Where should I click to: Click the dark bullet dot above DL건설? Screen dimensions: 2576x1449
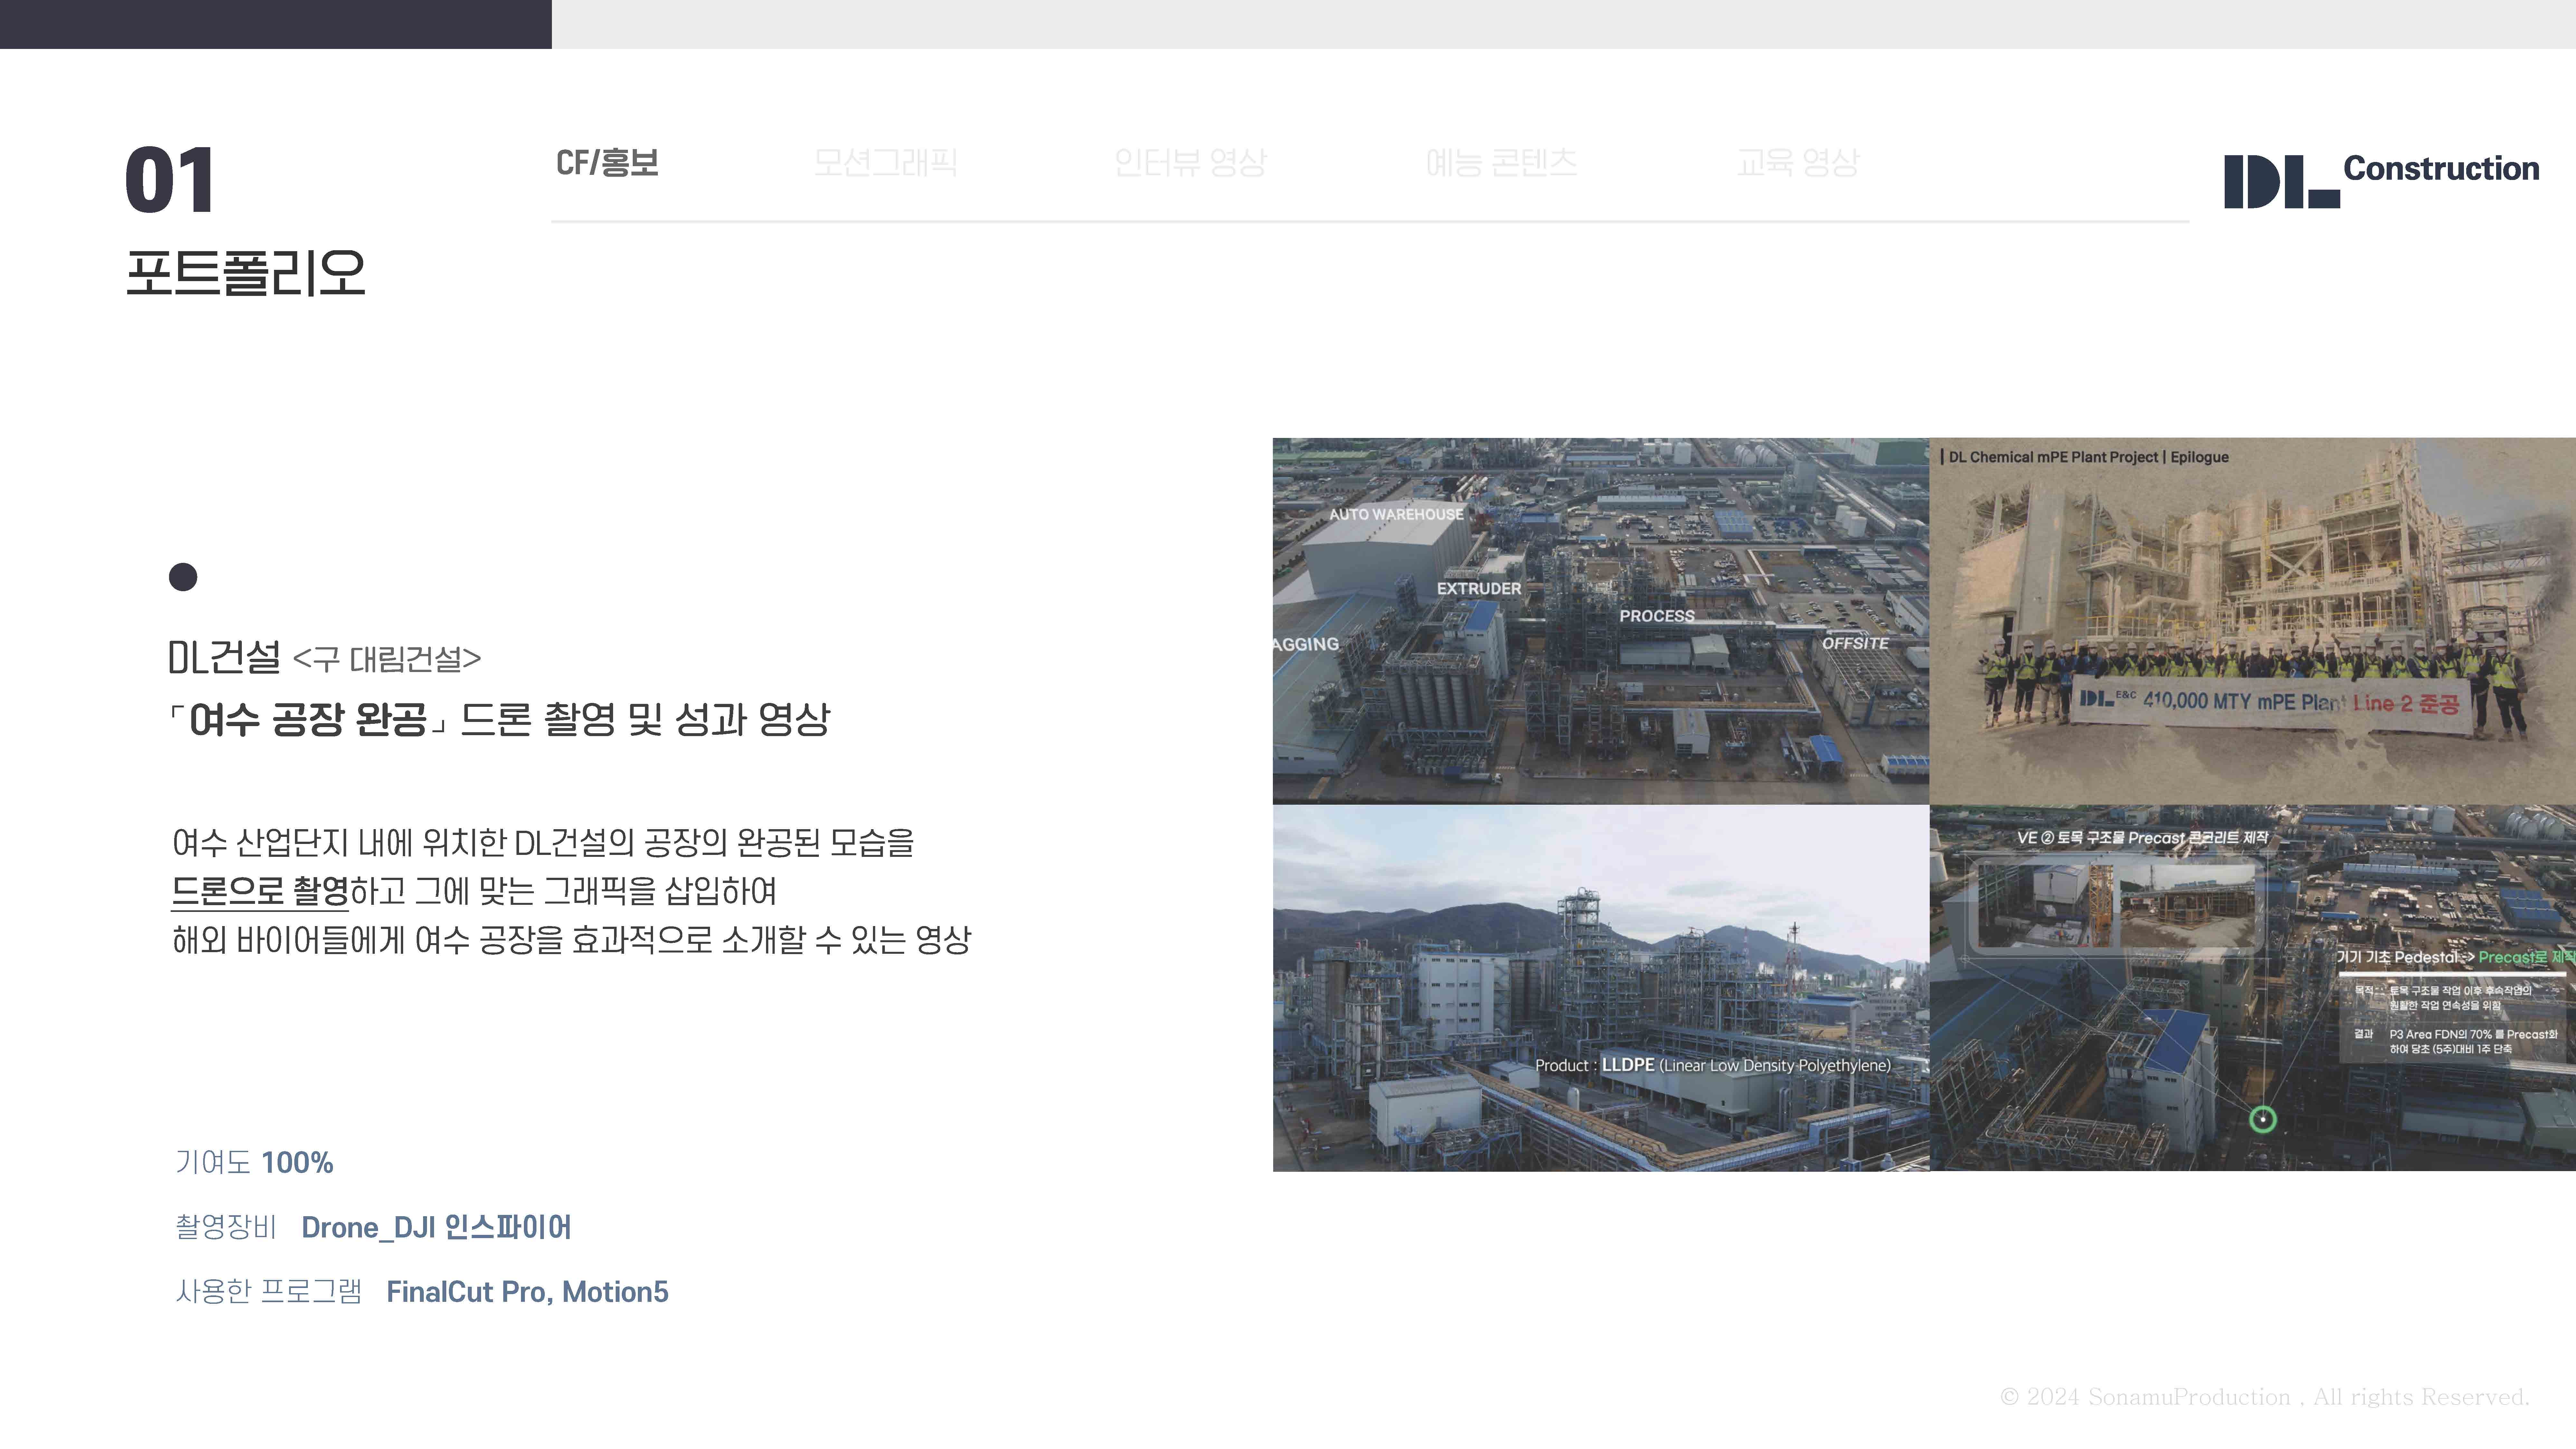[x=183, y=577]
